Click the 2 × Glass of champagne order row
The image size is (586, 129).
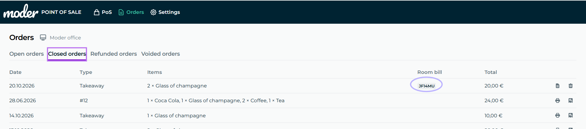pos(293,86)
